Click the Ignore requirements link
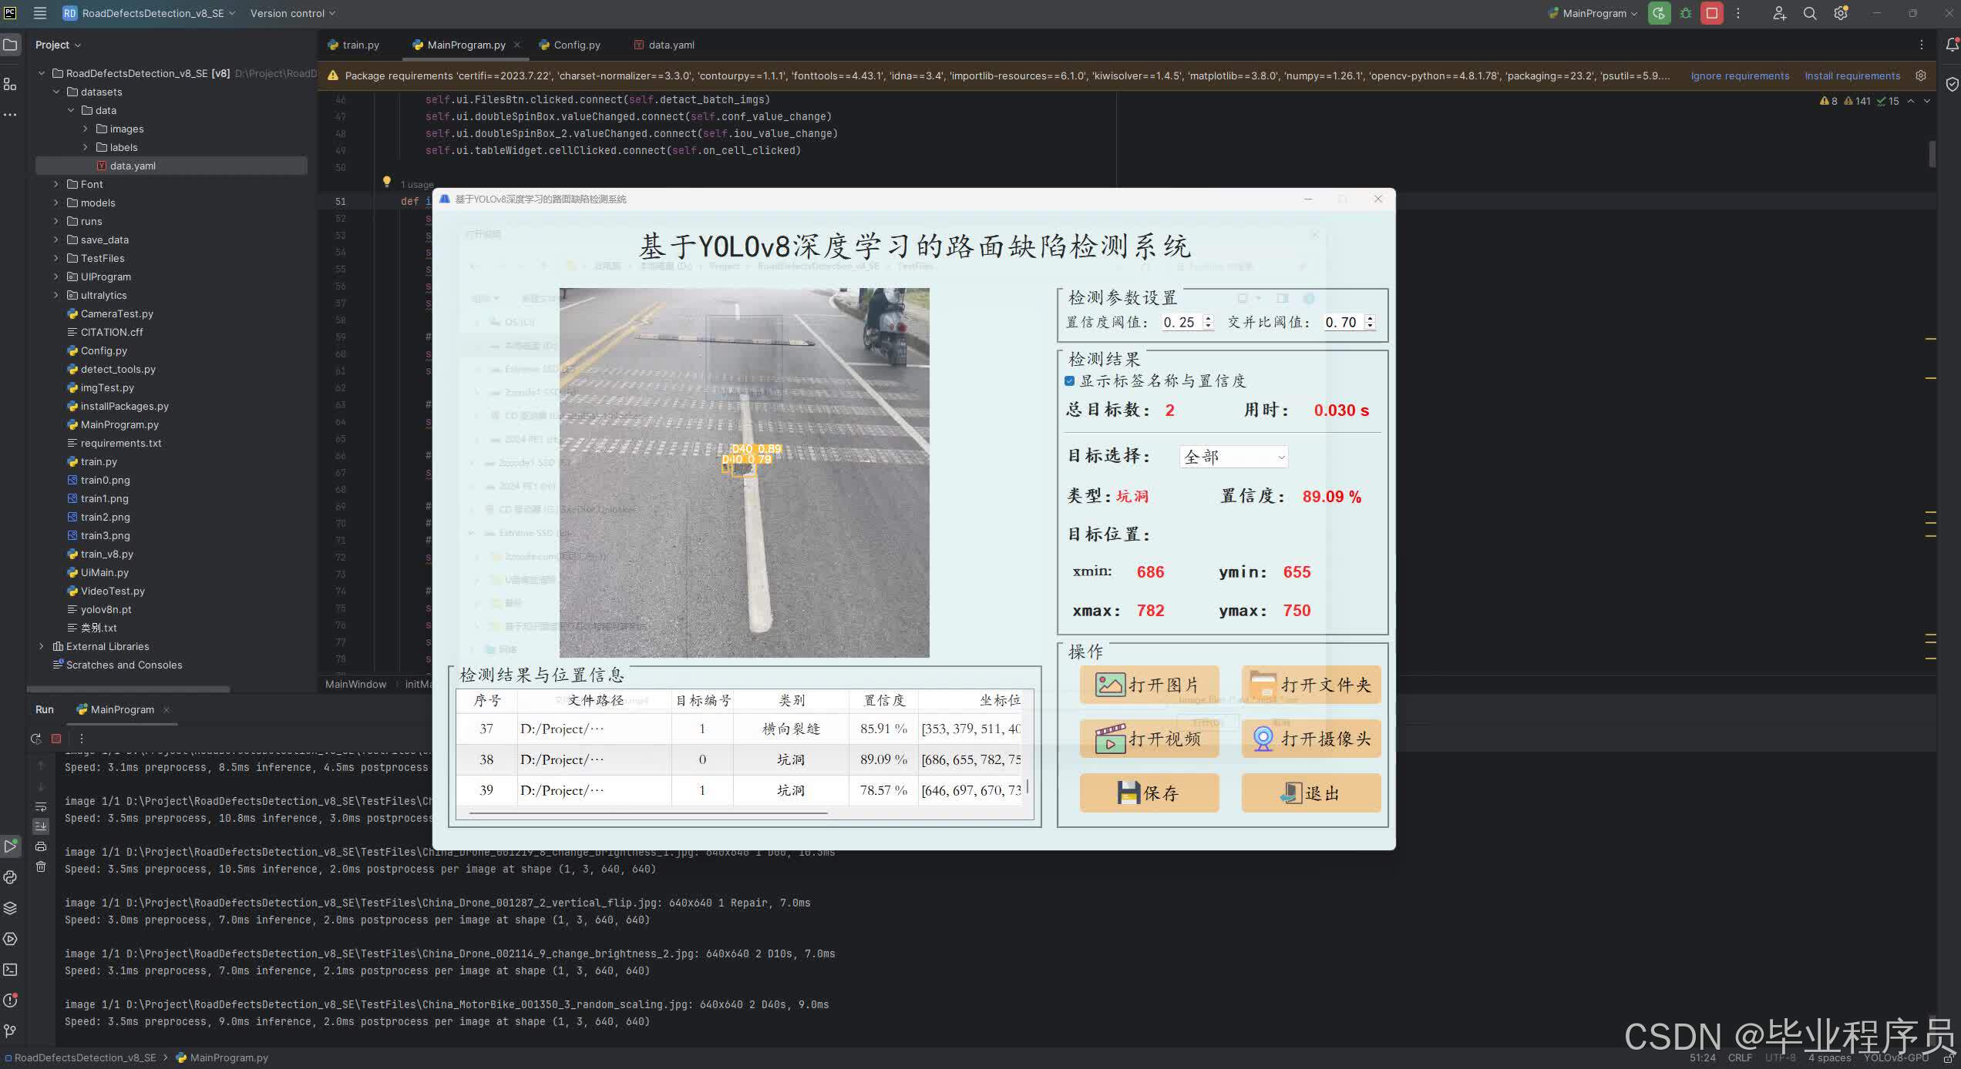The width and height of the screenshot is (1961, 1069). (1740, 75)
